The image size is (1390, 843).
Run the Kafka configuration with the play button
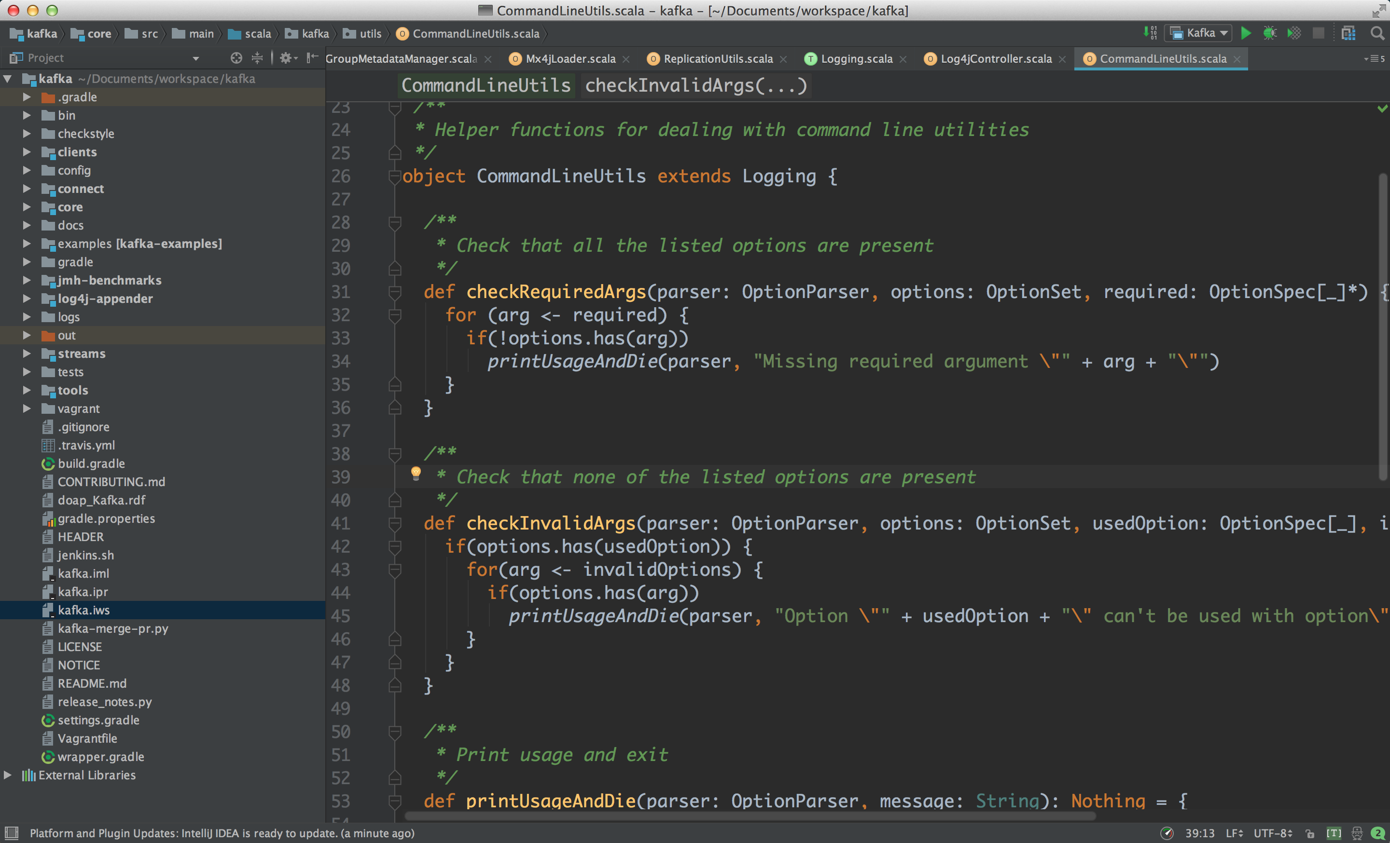[x=1246, y=33]
